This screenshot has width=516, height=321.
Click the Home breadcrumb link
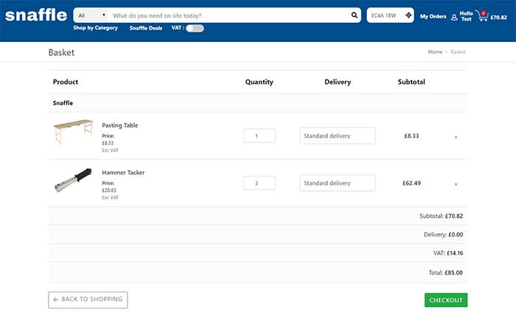pyautogui.click(x=435, y=52)
